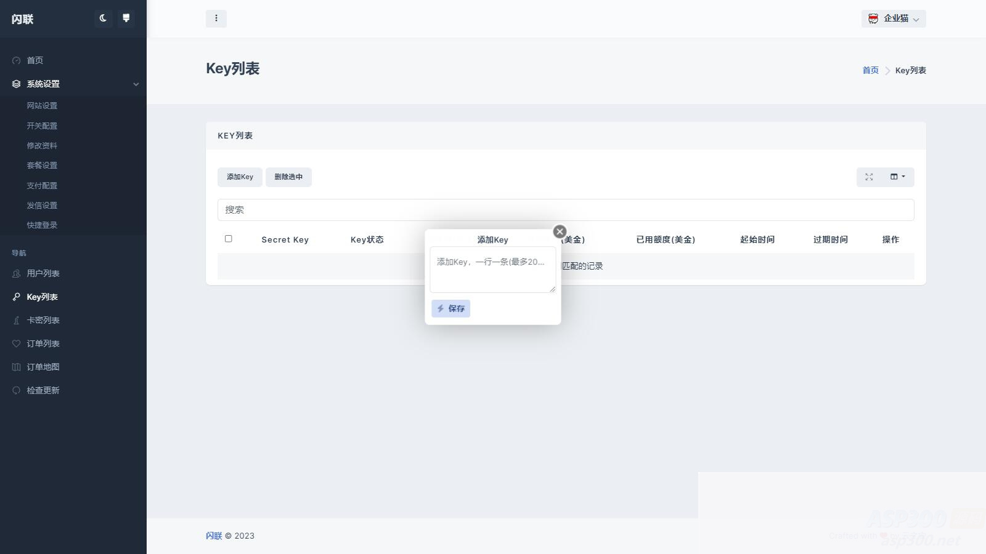Click the column visibility icon above the table
Screen dimensions: 986x554
coord(893,177)
